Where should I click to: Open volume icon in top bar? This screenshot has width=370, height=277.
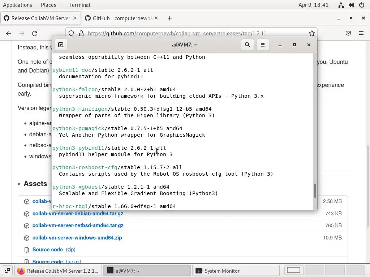click(x=351, y=5)
